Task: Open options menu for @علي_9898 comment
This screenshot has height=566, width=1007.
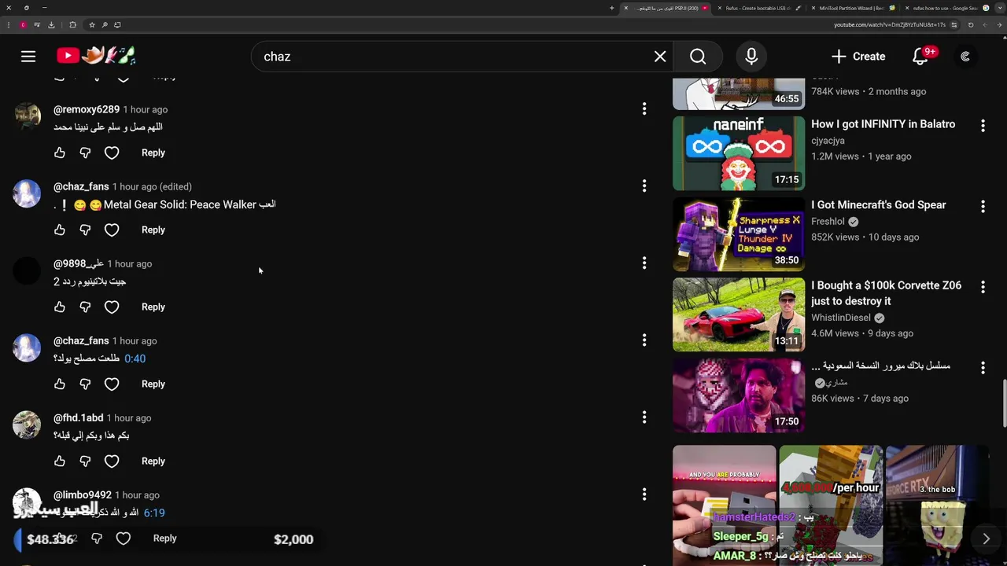Action: pyautogui.click(x=644, y=263)
